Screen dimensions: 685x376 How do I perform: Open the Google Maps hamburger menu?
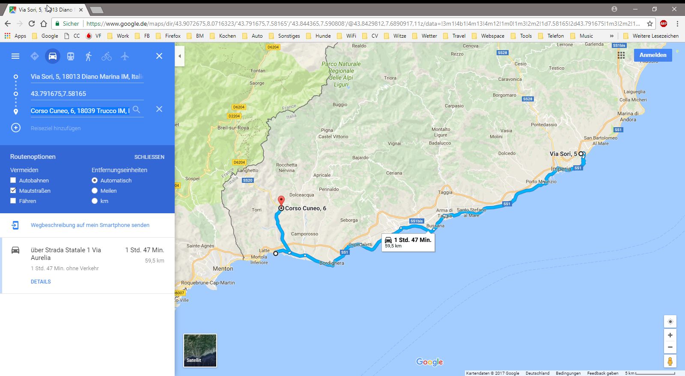coord(15,56)
